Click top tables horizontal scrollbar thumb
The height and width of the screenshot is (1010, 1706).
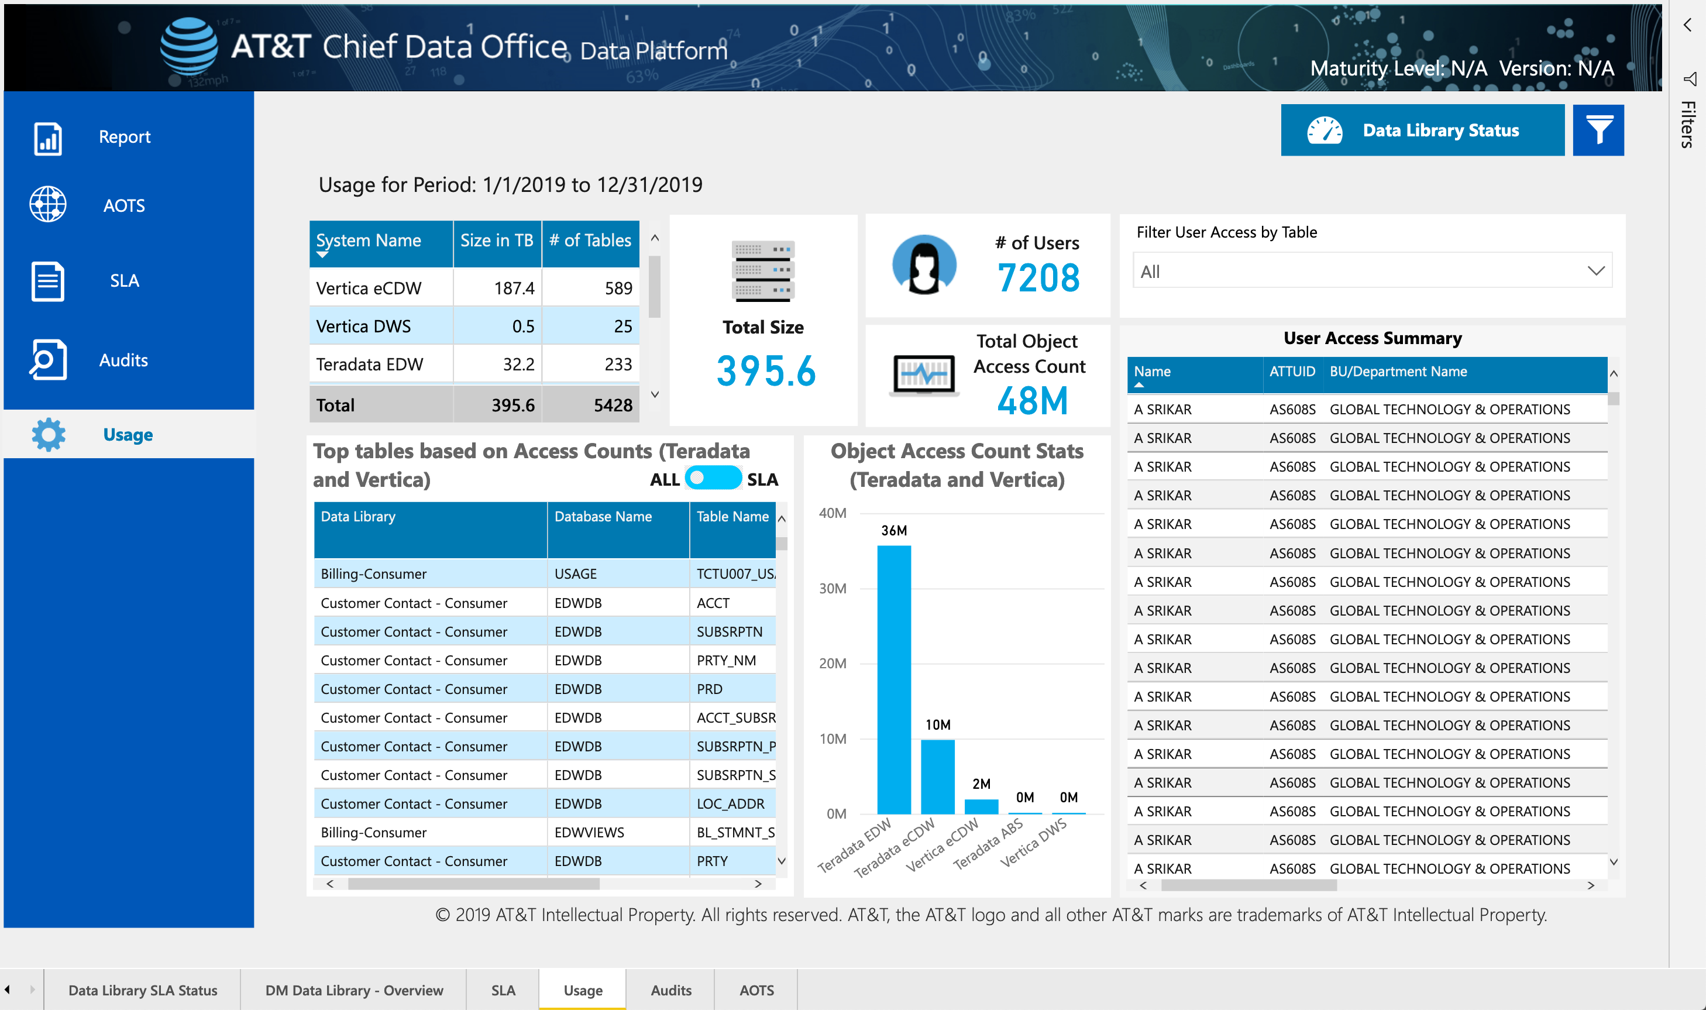point(473,884)
